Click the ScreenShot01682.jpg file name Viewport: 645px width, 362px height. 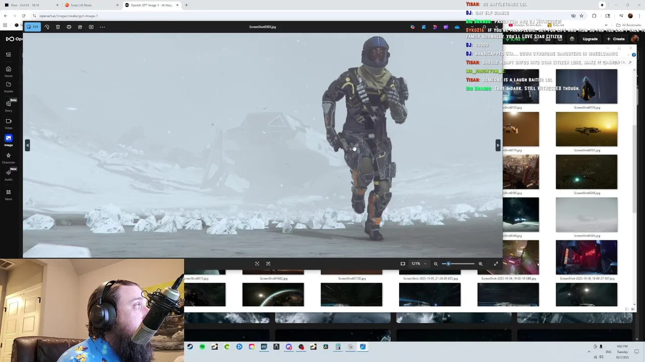pyautogui.click(x=273, y=279)
